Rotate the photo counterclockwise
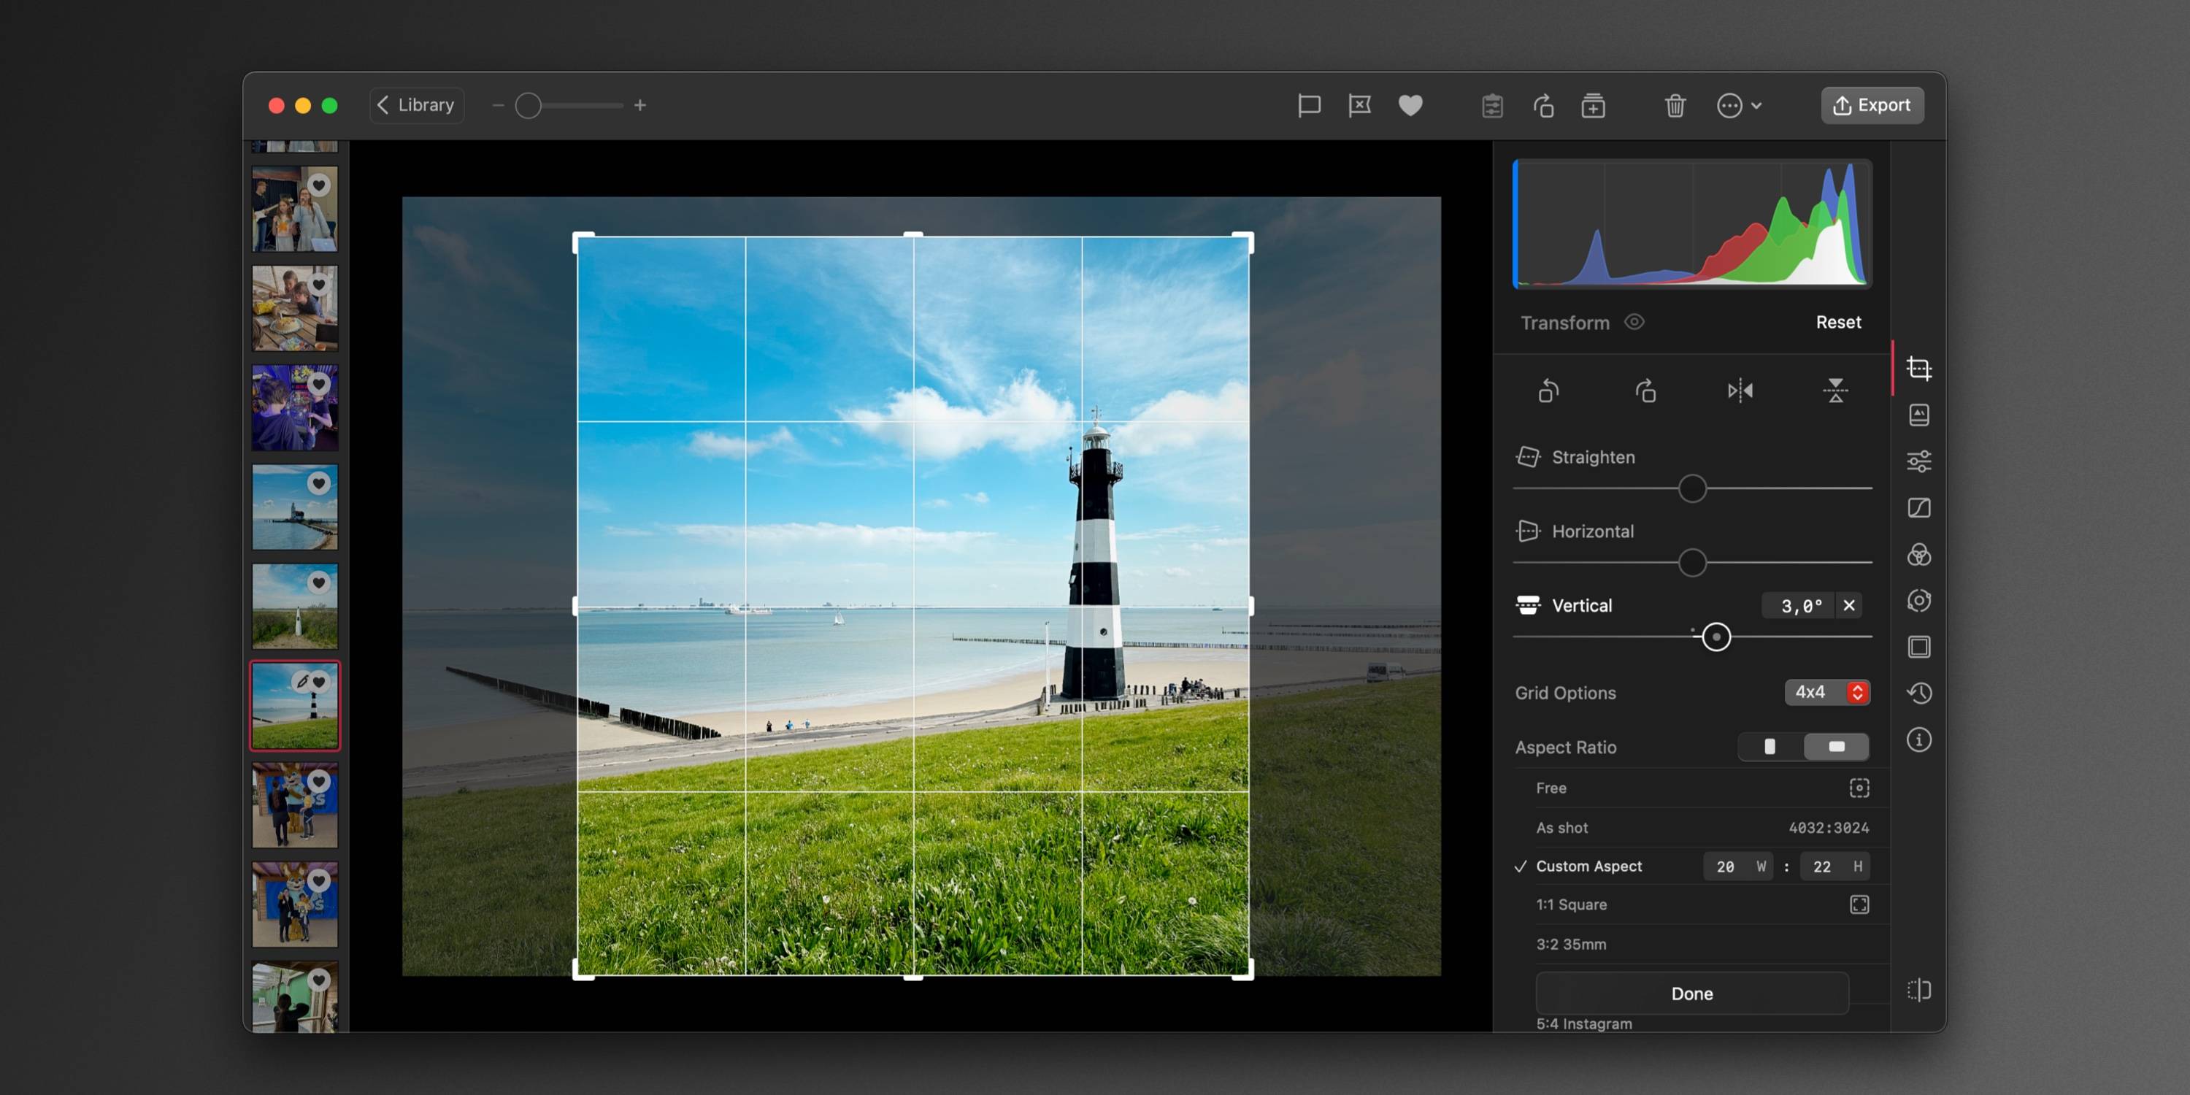 [1548, 391]
